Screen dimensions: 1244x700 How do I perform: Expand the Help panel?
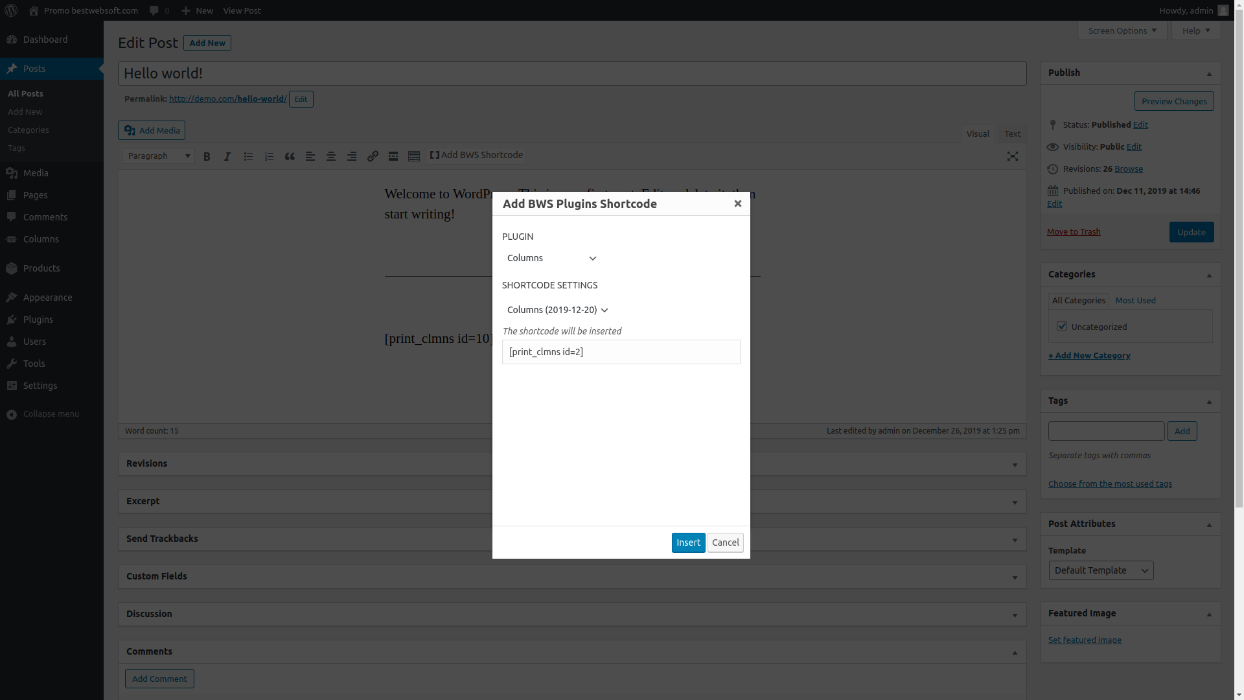pos(1196,30)
